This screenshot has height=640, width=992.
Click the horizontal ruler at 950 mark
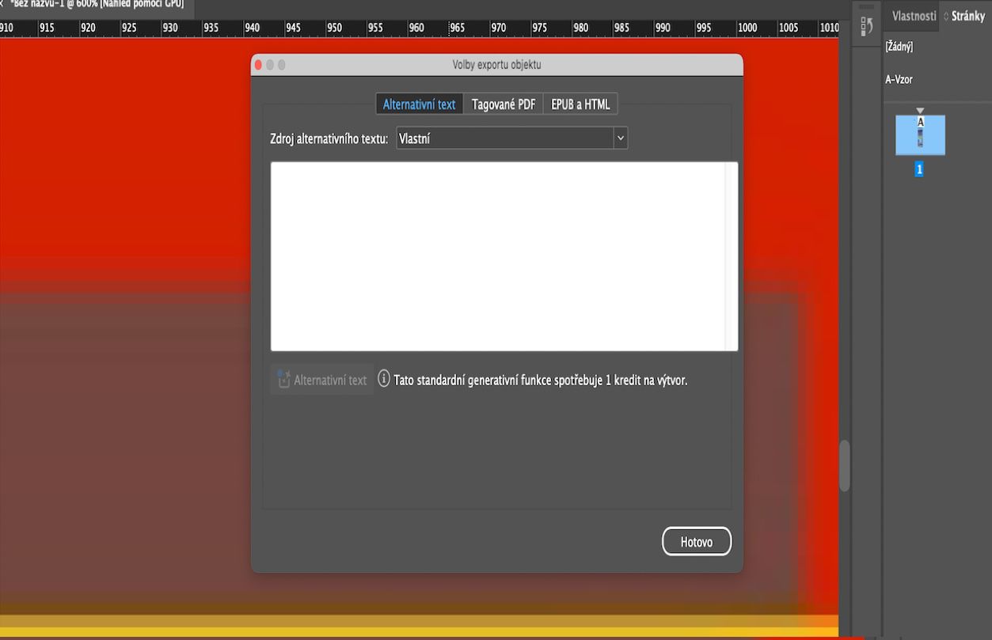(x=334, y=28)
